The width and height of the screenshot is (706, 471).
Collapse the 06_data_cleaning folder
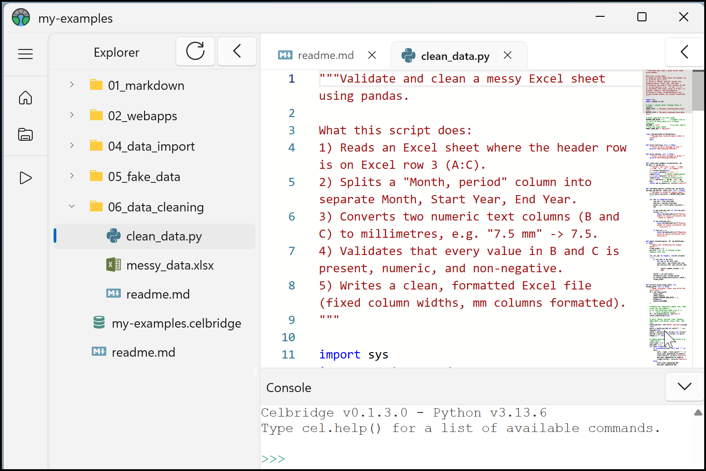71,206
